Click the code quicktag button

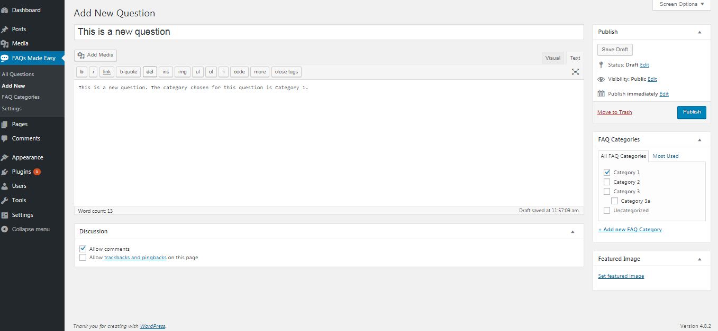(239, 72)
